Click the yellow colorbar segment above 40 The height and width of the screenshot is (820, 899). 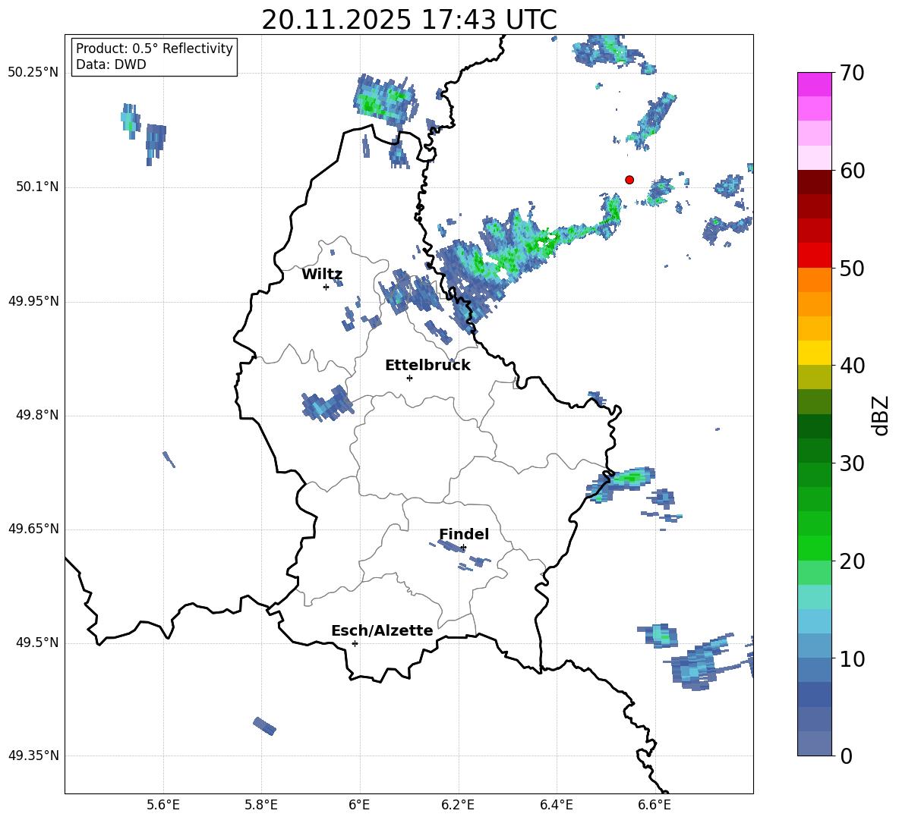point(815,353)
